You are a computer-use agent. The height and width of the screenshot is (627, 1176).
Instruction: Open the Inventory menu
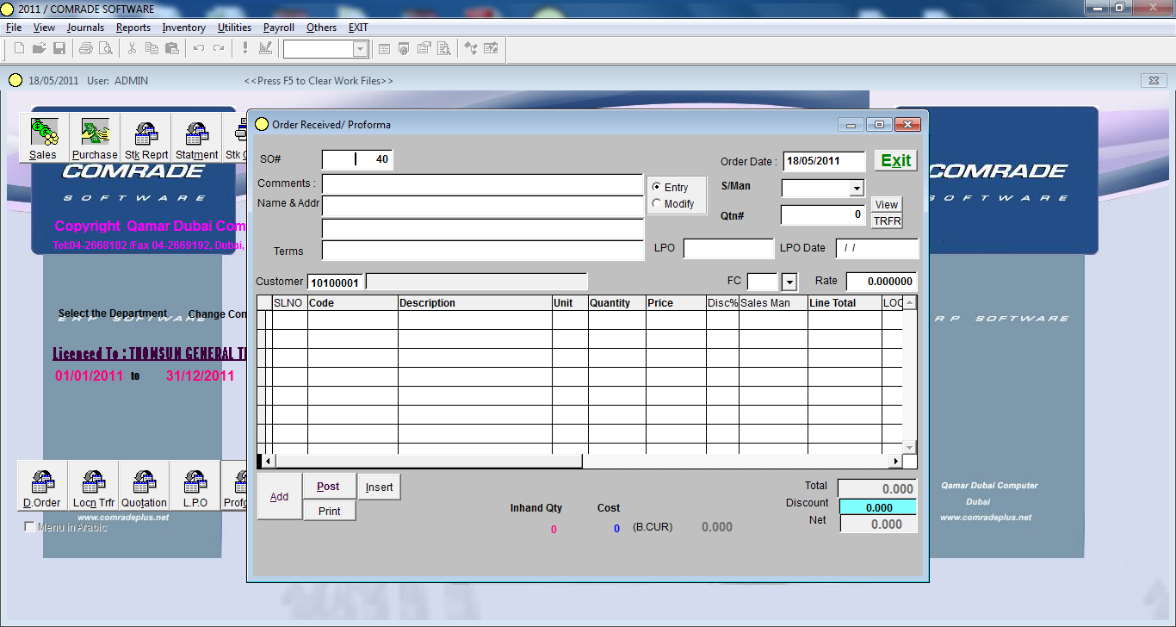click(183, 27)
